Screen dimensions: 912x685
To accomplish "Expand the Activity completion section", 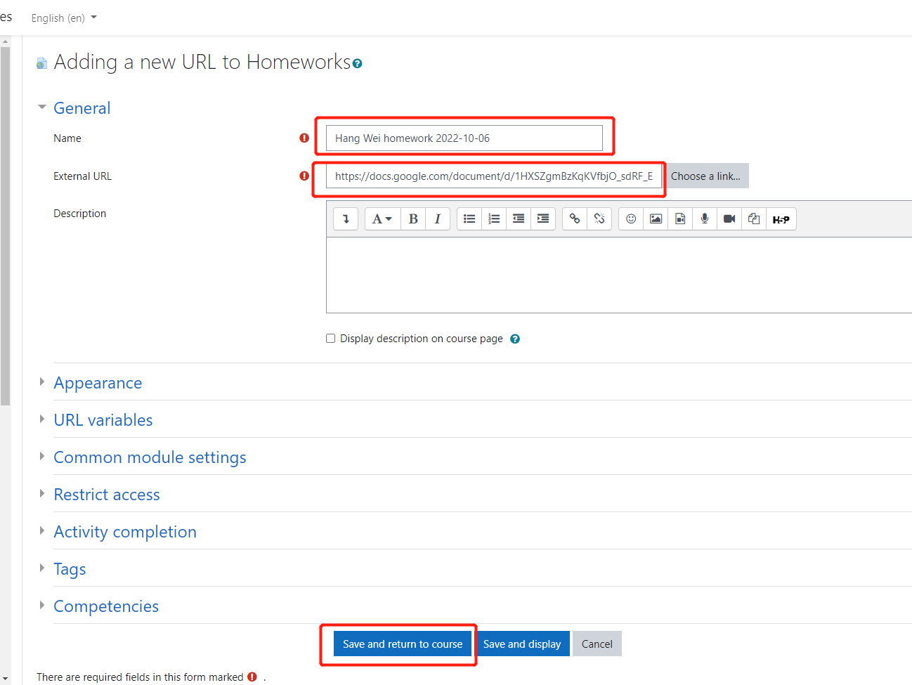I will pos(125,531).
